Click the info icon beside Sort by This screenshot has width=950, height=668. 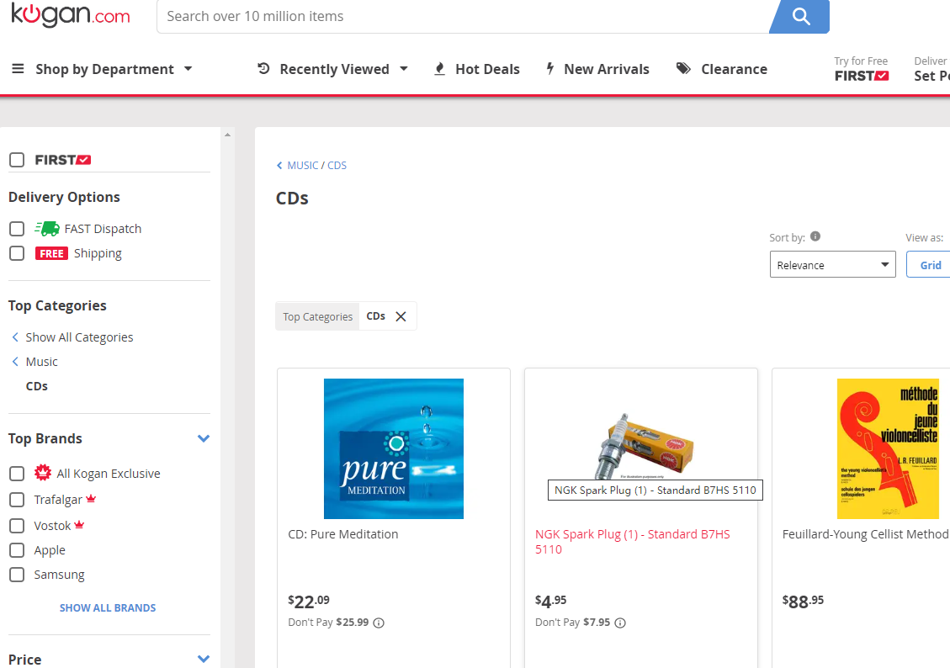coord(815,237)
